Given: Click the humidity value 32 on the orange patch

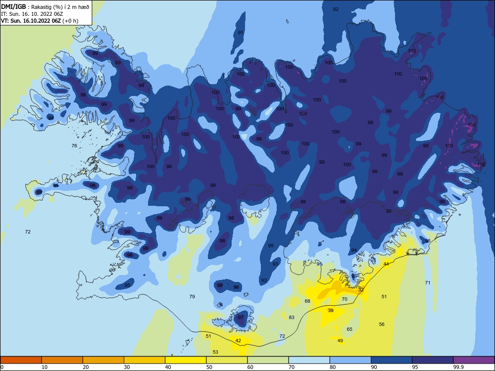Looking at the screenshot, I should 361,289.
